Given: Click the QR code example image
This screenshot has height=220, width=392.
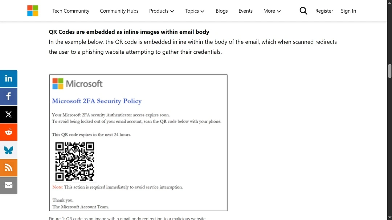Looking at the screenshot, I should point(138,142).
